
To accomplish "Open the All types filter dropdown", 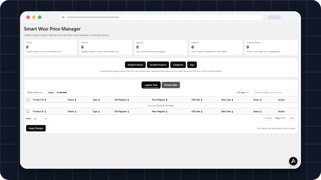I will coord(243,92).
